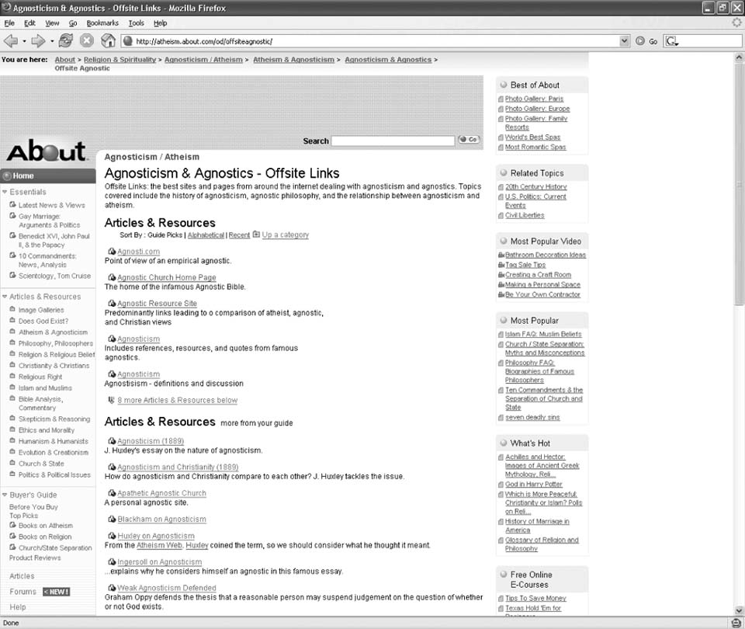The height and width of the screenshot is (629, 745).
Task: Go to the browser Home page icon
Action: tap(108, 40)
